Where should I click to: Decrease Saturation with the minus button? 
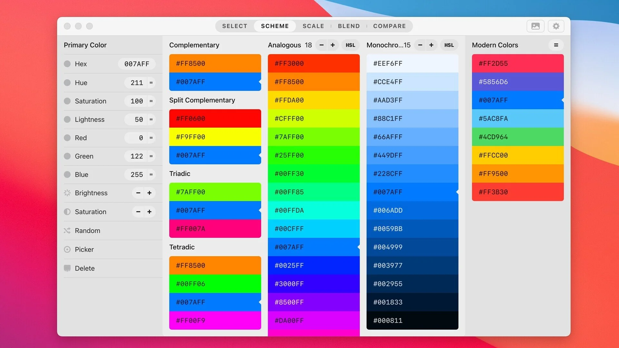coord(138,212)
